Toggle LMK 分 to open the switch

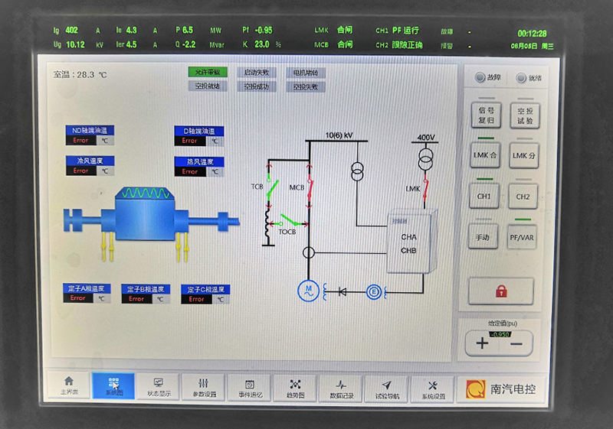524,155
